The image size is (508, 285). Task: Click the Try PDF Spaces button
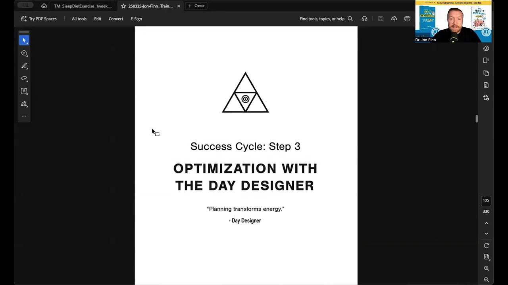[38, 19]
